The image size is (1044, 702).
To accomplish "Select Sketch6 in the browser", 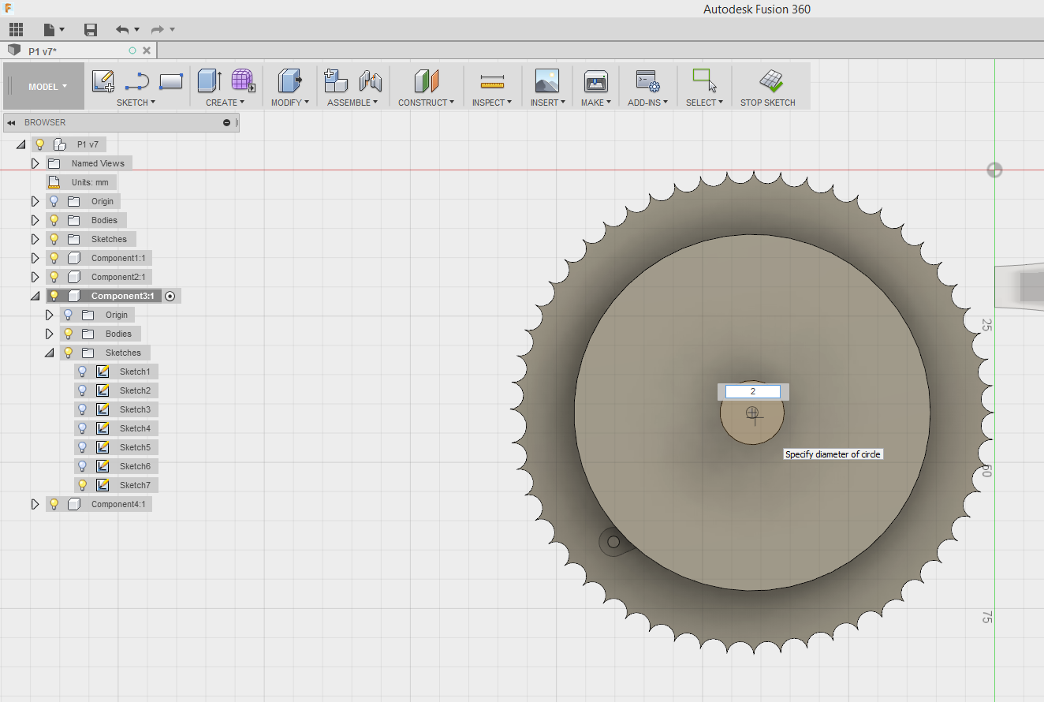I will [135, 466].
